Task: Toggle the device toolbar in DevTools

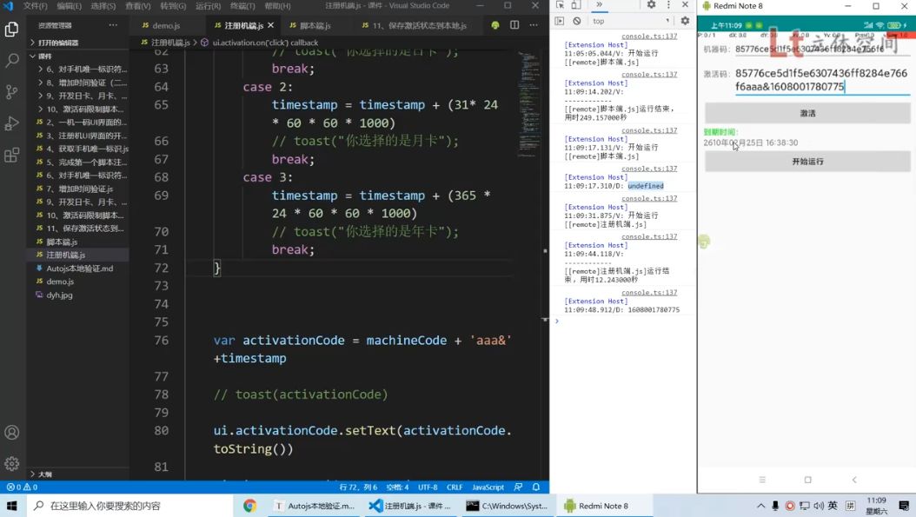Action: click(x=576, y=5)
